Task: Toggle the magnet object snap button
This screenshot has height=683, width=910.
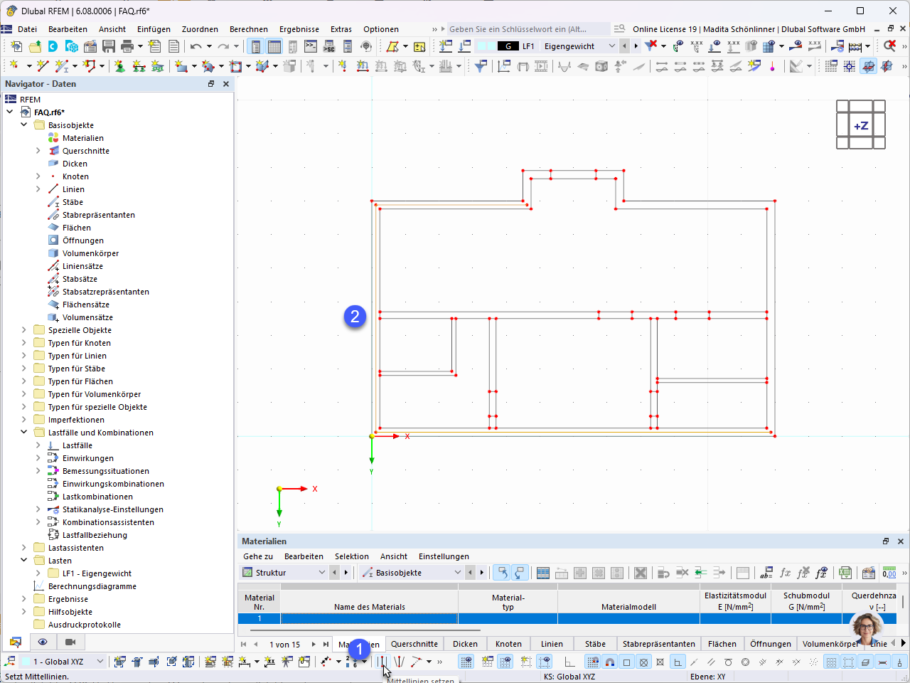Action: tap(610, 662)
